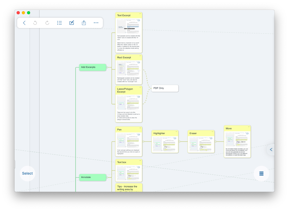Open the Text box card screenshot thumbnail
The width and height of the screenshot is (289, 211).
click(x=129, y=173)
